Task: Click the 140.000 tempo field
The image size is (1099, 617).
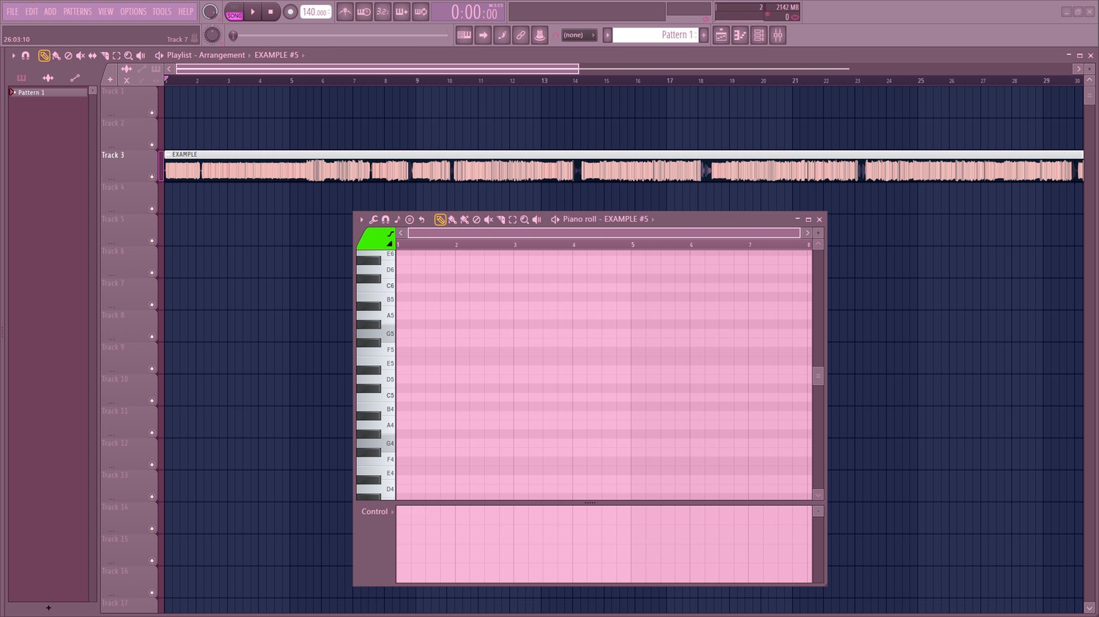Action: [x=315, y=12]
